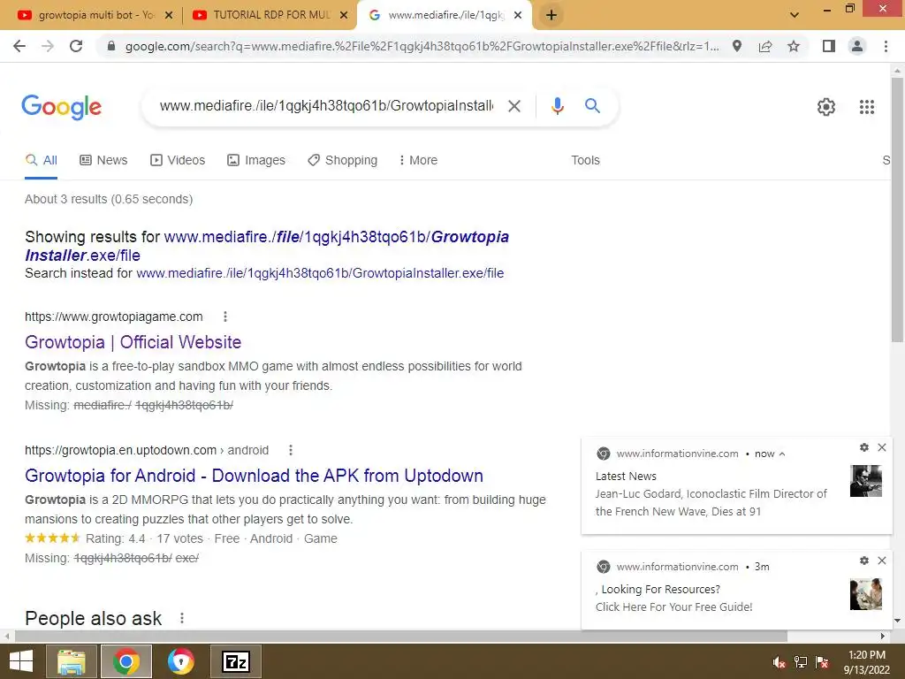Open the location permission icon in address bar
Screen dimensions: 905x679
[x=737, y=46]
